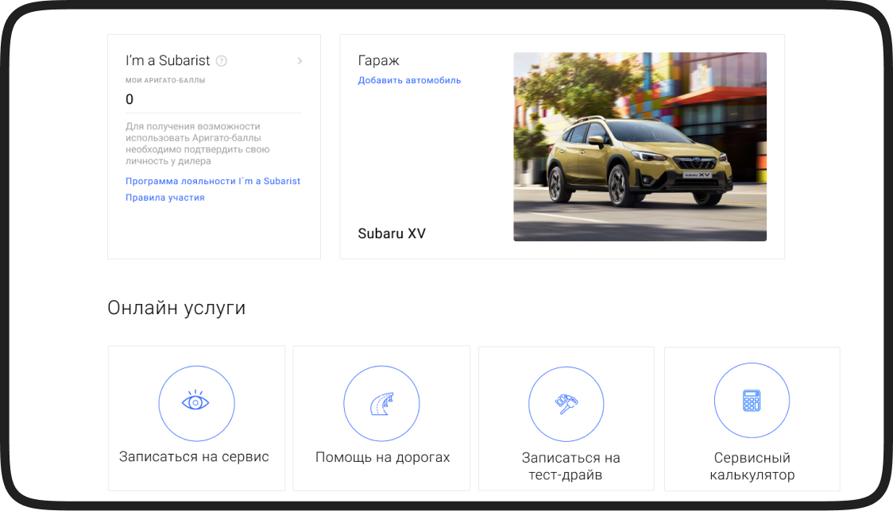This screenshot has height=511, width=893.
Task: Open the Правила участия link
Action: [x=165, y=198]
